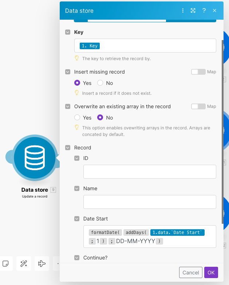The width and height of the screenshot is (229, 285).
Task: Click the 'Update a record' module label
Action: [x=35, y=196]
